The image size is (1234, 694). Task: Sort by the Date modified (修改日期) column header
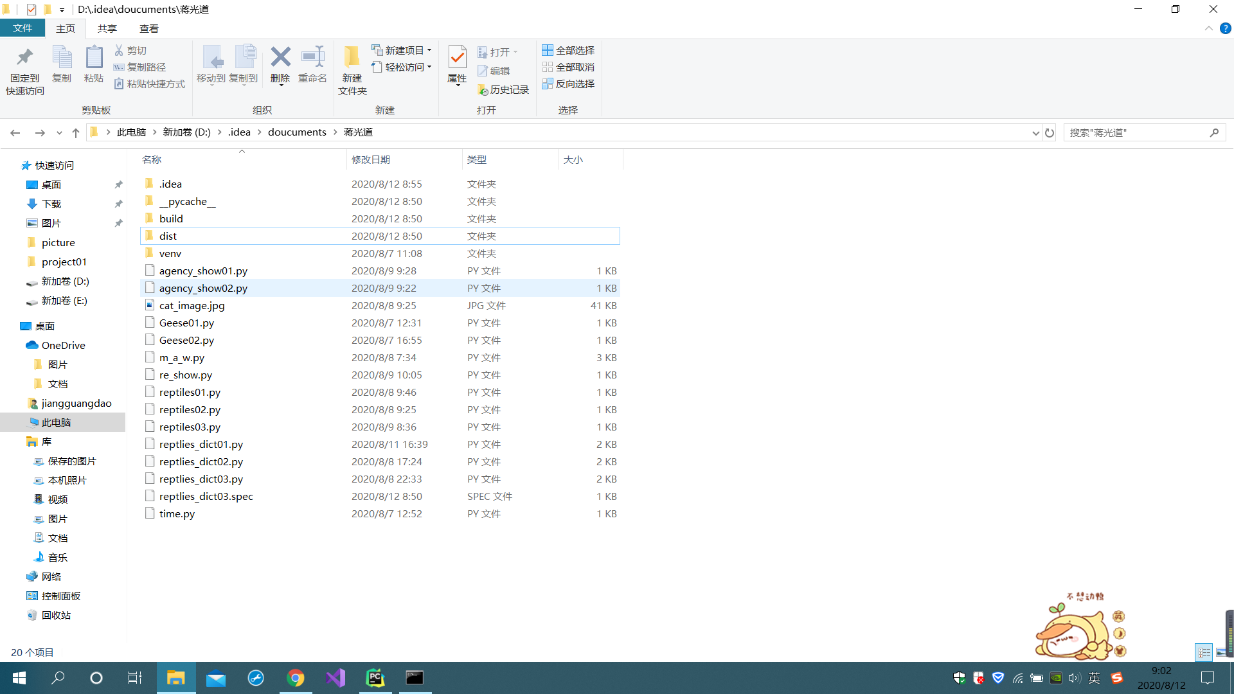[x=371, y=159]
